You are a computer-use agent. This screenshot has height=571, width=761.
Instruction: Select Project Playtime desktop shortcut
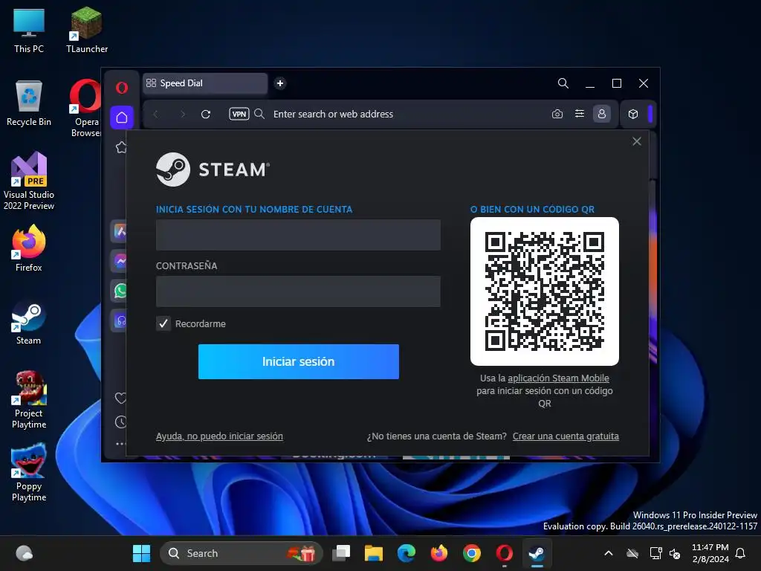tap(29, 400)
